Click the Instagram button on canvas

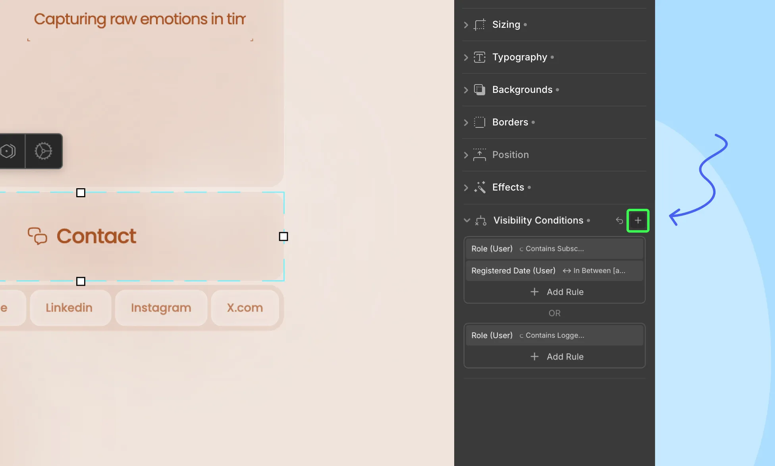pyautogui.click(x=161, y=308)
